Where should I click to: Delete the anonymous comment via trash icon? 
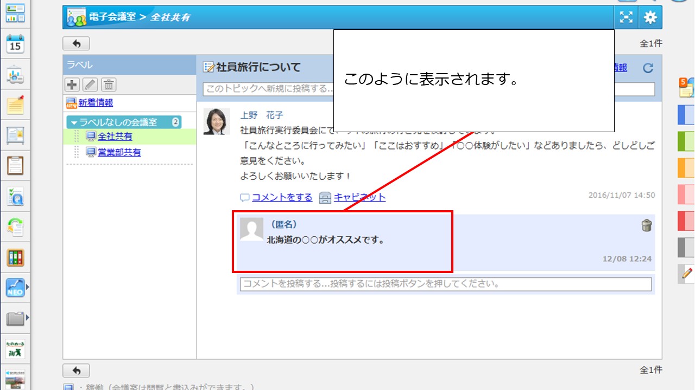(x=646, y=225)
